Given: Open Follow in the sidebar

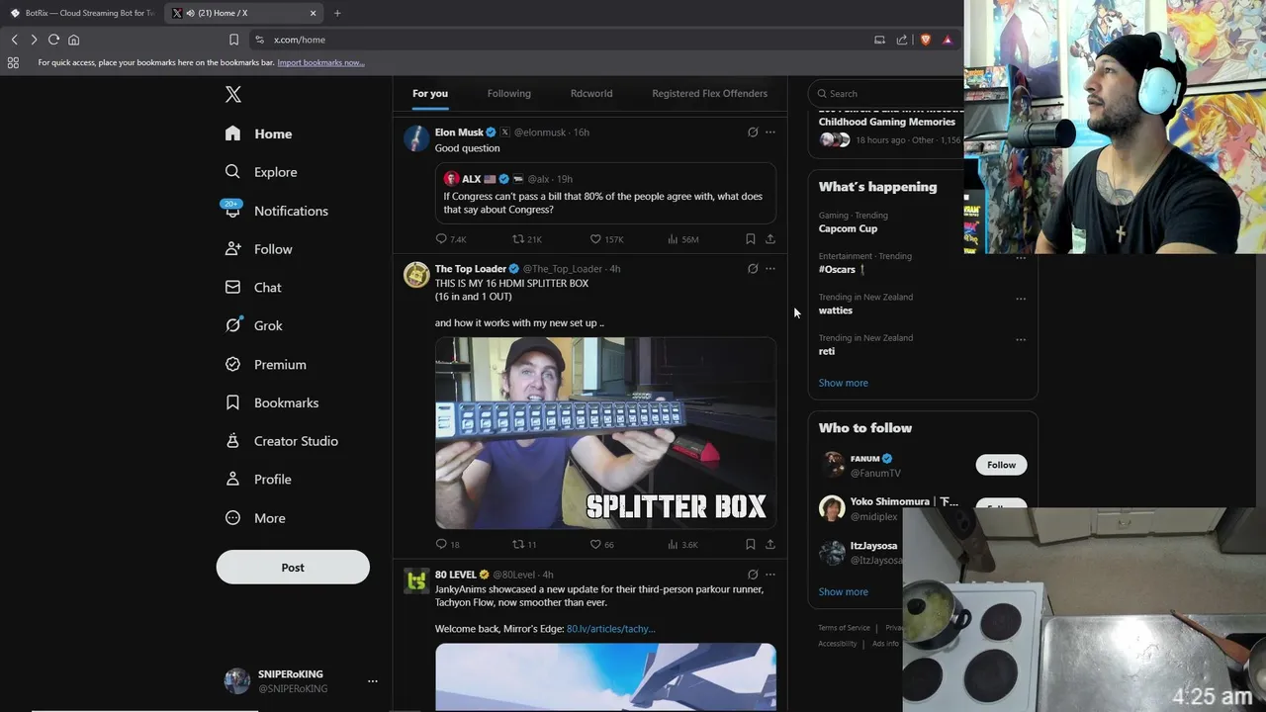Looking at the screenshot, I should [x=258, y=249].
